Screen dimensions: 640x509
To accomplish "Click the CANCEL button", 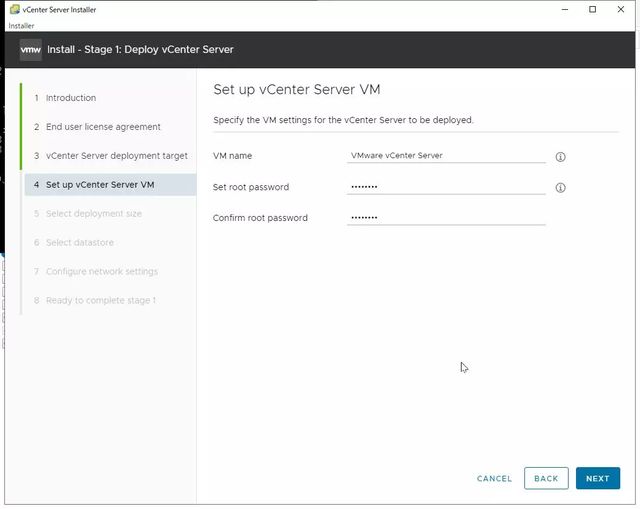I will coord(494,478).
